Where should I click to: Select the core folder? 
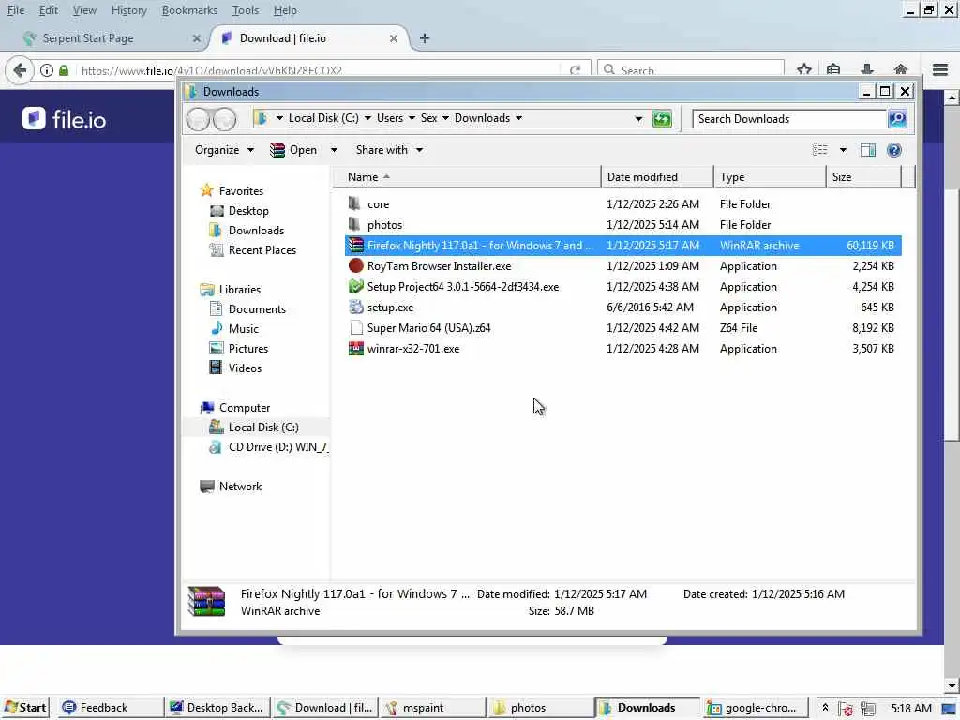click(623, 204)
